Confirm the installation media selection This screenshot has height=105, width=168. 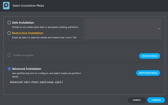(156, 100)
